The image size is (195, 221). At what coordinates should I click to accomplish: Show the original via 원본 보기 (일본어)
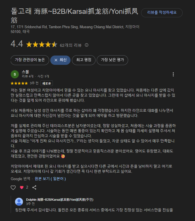[x=50, y=179]
